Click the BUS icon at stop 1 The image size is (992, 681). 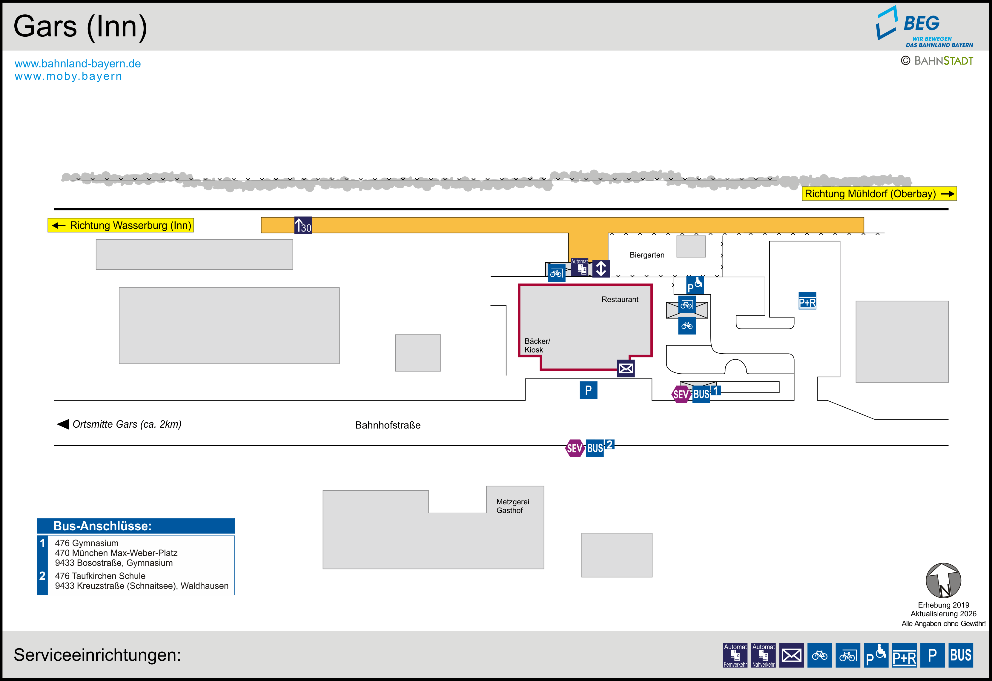[x=701, y=394]
